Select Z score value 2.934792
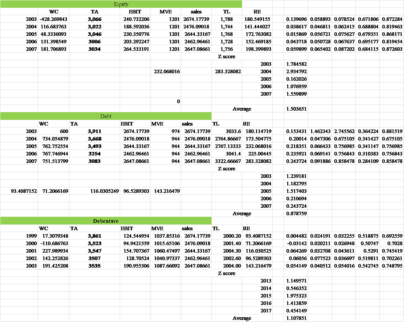This screenshot has width=404, height=322. (296, 71)
